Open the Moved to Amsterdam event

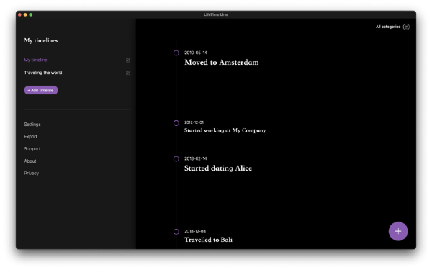[x=222, y=62]
